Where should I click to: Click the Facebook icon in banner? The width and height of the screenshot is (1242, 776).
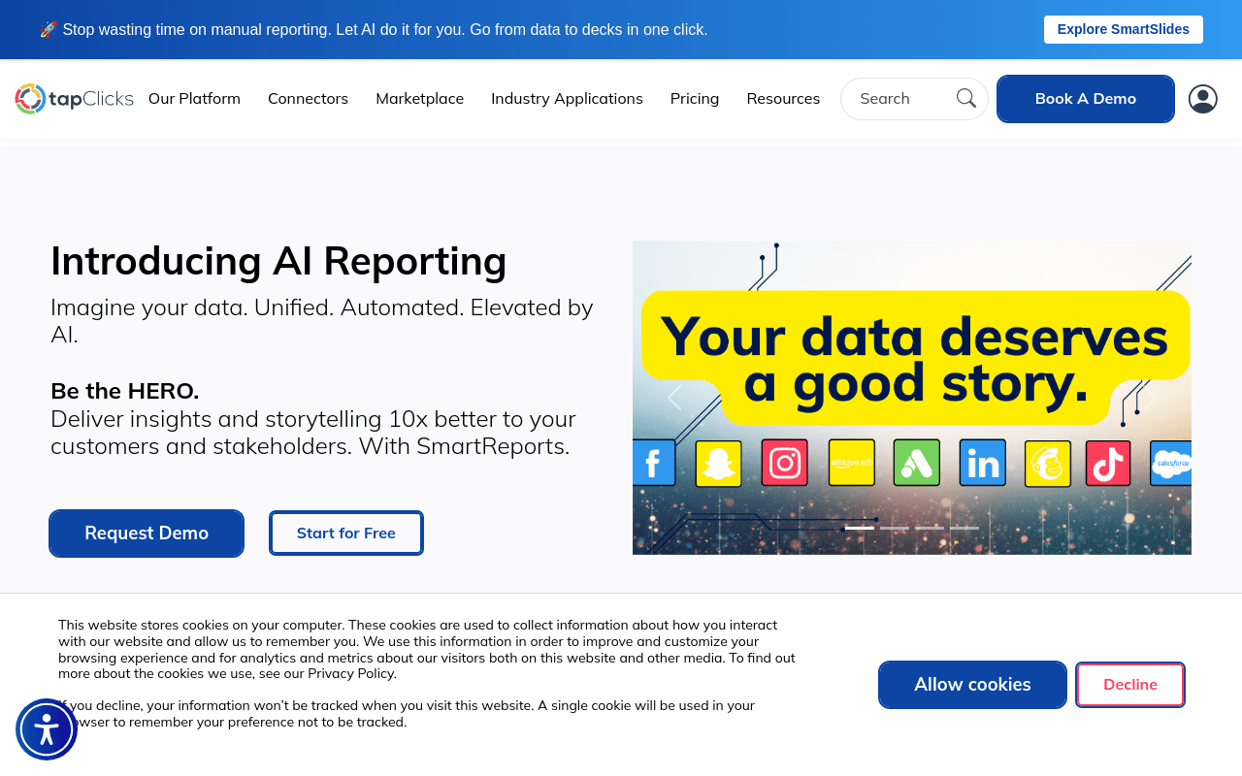click(x=653, y=463)
